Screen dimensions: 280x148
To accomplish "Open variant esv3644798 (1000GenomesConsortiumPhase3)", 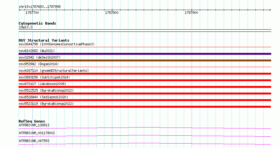I will click(57, 44).
